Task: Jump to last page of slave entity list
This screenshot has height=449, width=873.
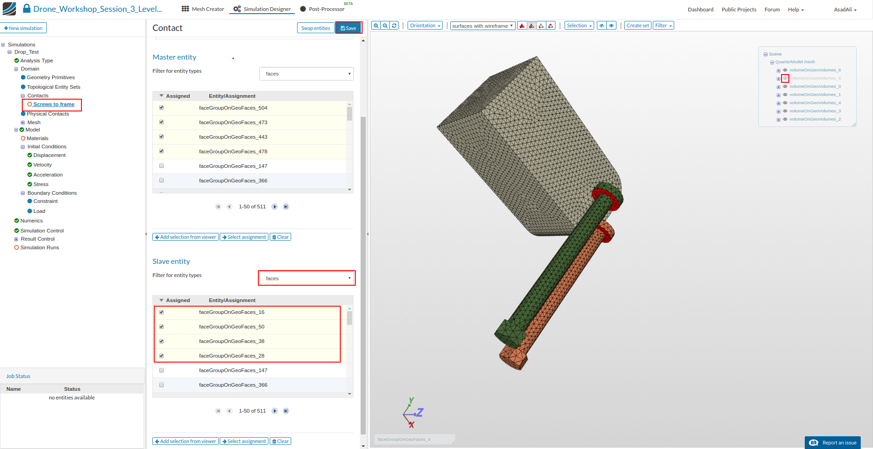Action: tap(286, 411)
